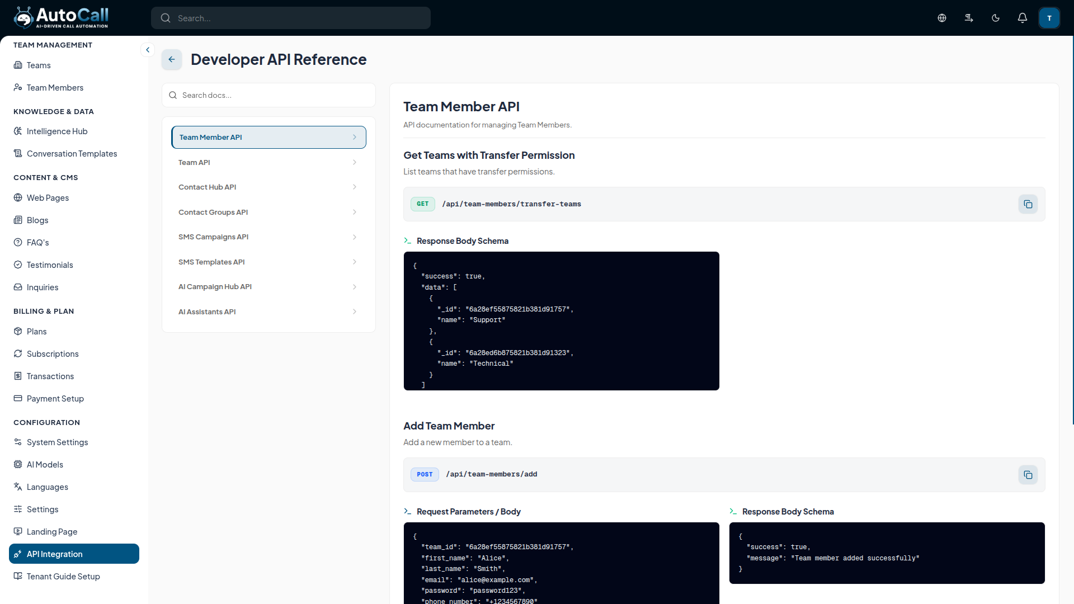Toggle dark mode with the moon icon
Viewport: 1074px width, 604px height.
click(996, 18)
